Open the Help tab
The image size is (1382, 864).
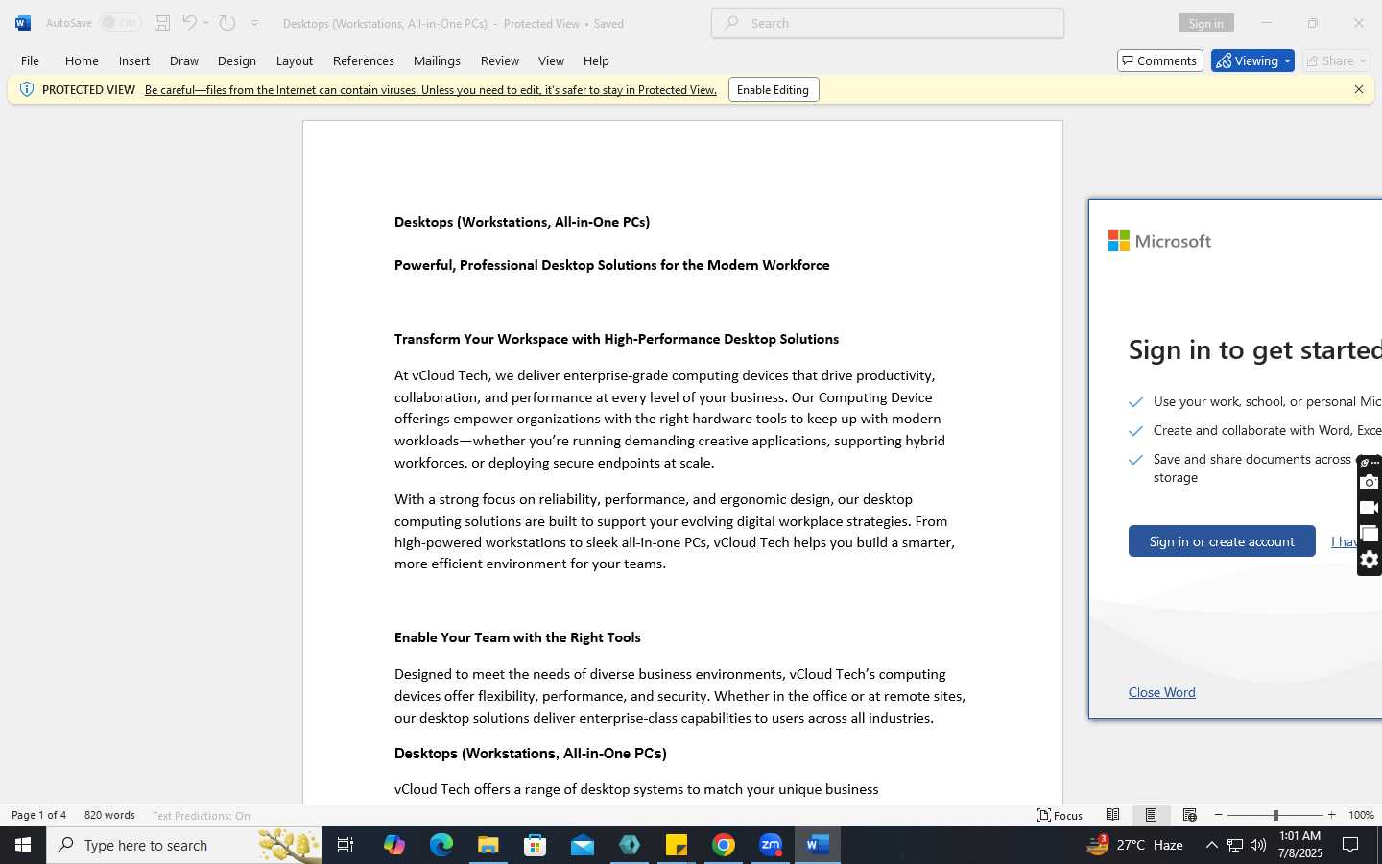click(596, 60)
